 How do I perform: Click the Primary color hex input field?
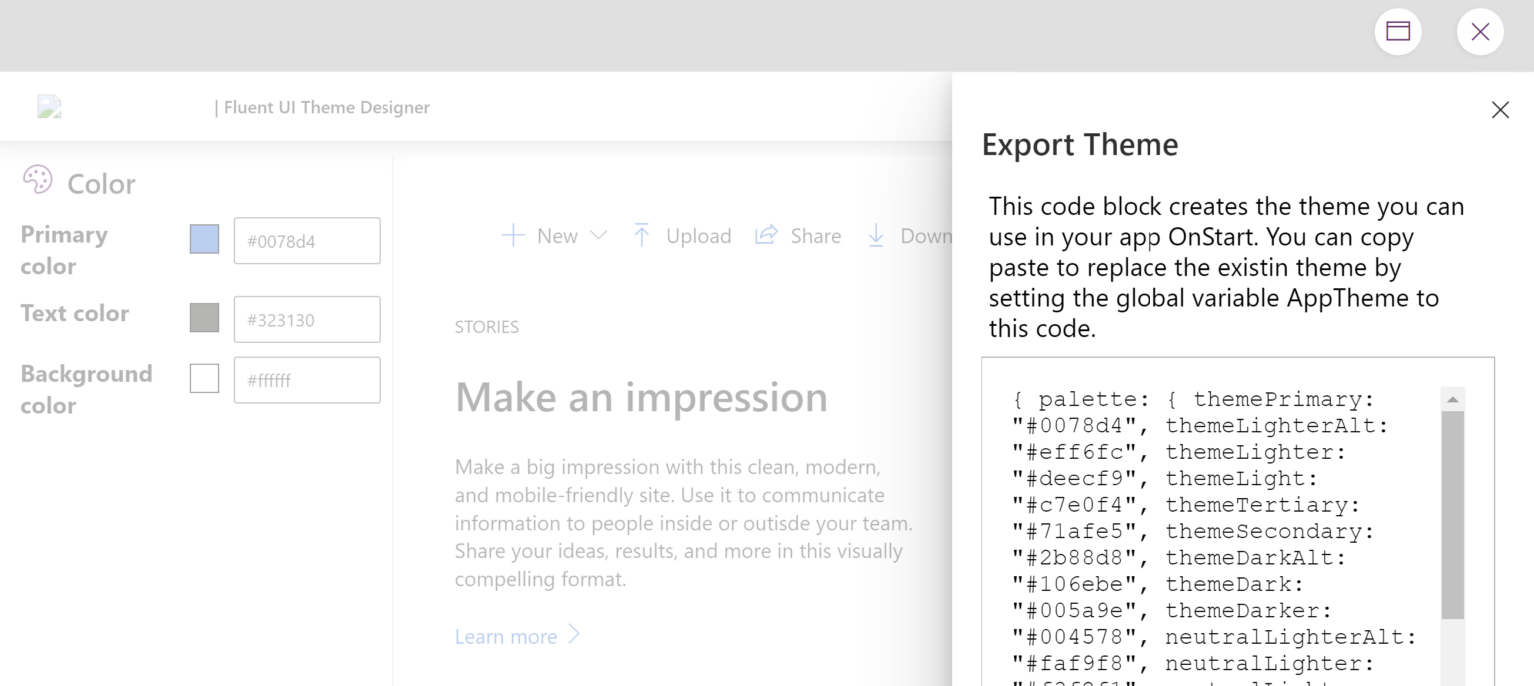307,240
